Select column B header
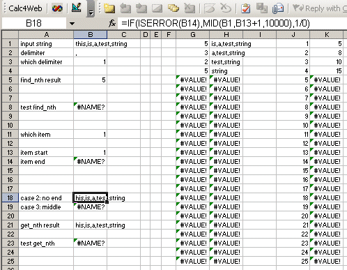This screenshot has height=270, width=347. (91, 35)
